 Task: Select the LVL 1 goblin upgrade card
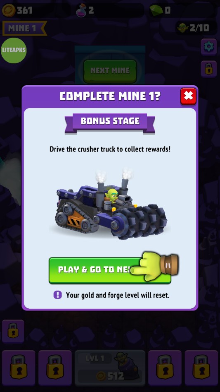click(x=110, y=368)
